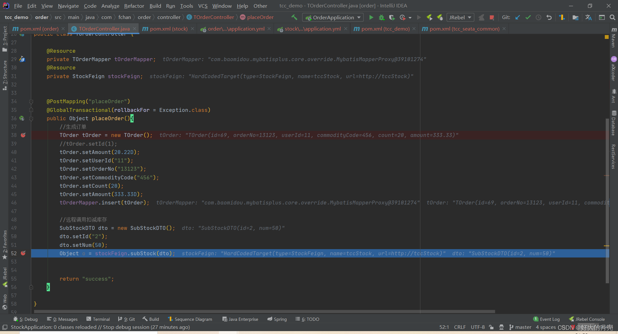Open the Sequence Diagram tool window
Image resolution: width=618 pixels, height=334 pixels.
coord(190,319)
